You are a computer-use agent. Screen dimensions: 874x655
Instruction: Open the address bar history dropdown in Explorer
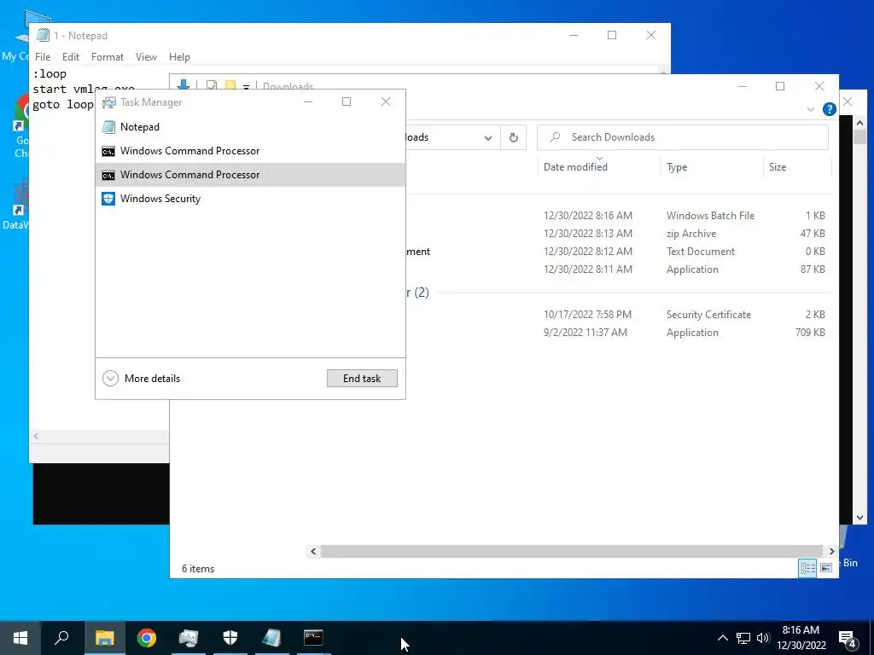(x=487, y=137)
